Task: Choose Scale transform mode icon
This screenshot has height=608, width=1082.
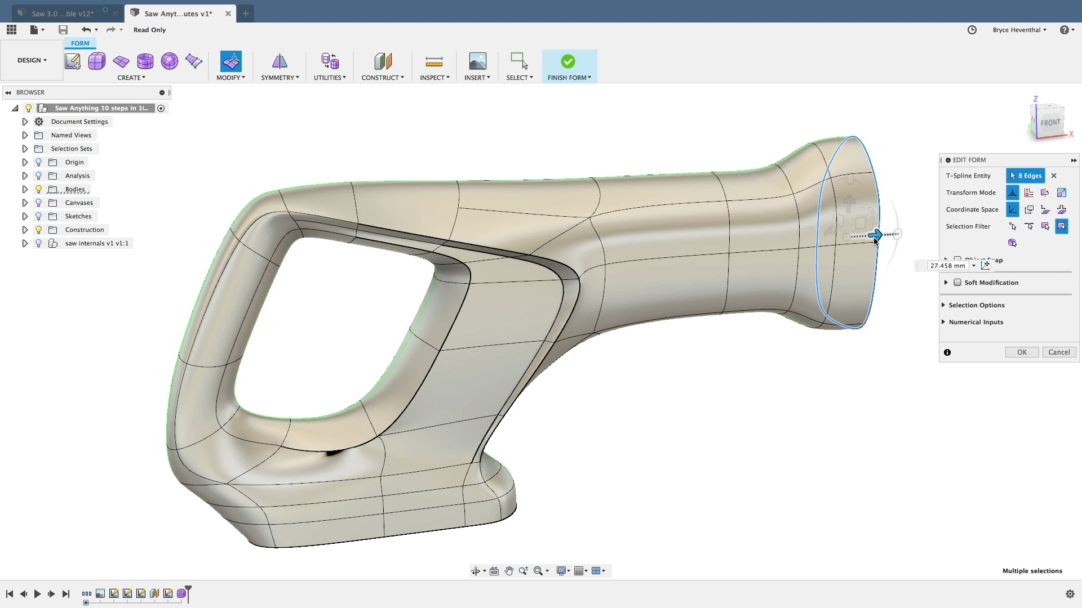Action: (1061, 193)
